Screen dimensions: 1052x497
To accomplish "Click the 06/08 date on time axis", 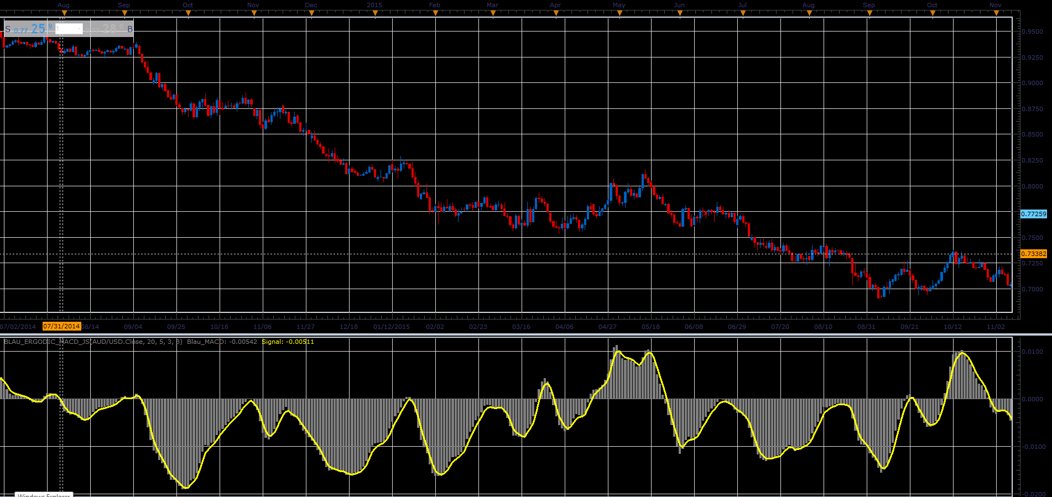I will [694, 327].
